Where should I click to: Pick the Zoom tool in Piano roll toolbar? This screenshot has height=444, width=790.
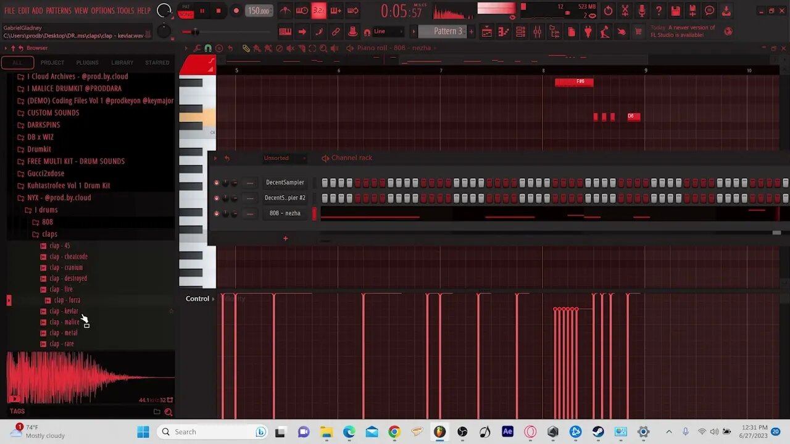tap(323, 48)
